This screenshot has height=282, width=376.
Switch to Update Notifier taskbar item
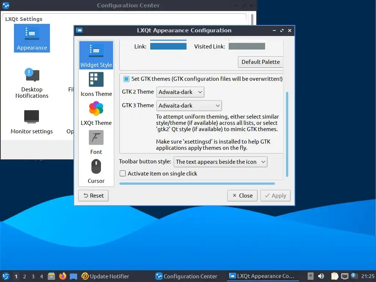pos(105,276)
